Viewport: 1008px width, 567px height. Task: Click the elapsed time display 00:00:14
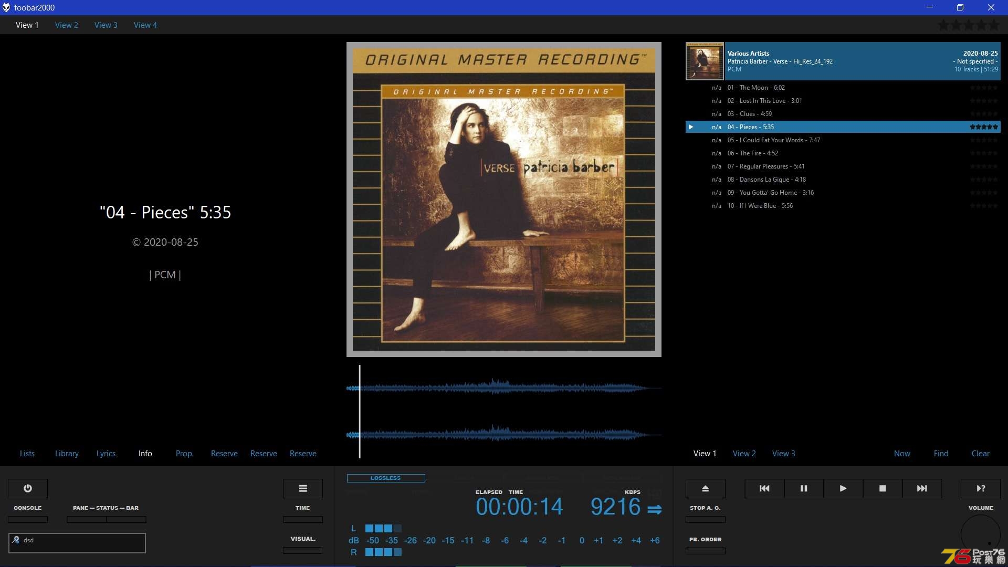point(519,507)
